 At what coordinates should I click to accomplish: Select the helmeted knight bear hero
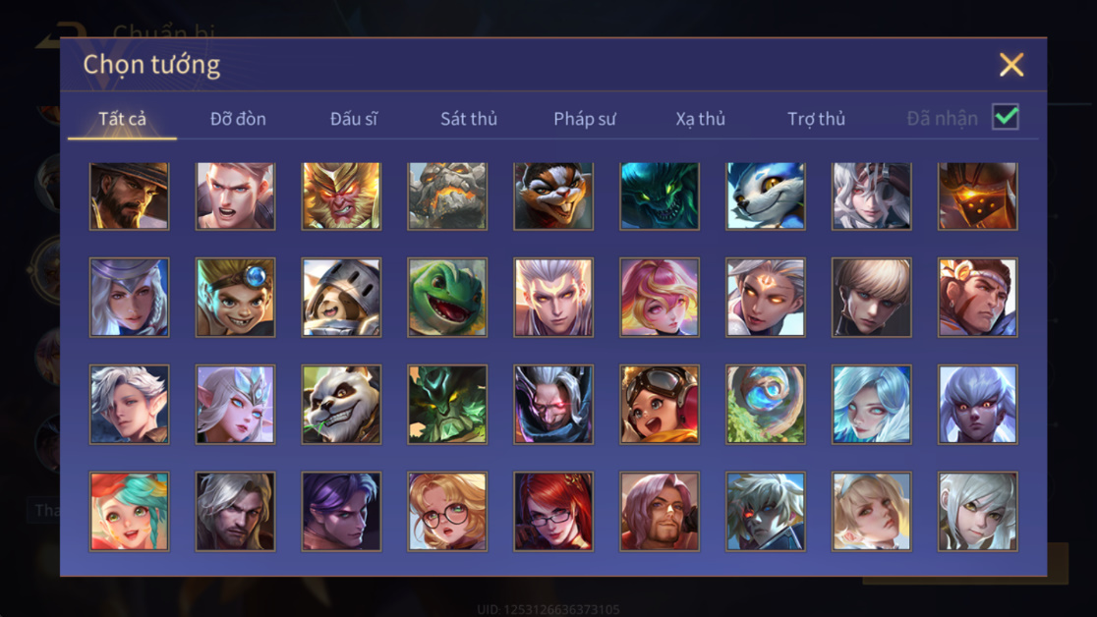341,298
